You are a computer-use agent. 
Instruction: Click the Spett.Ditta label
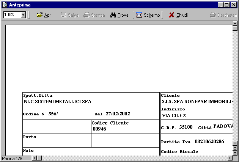point(38,95)
